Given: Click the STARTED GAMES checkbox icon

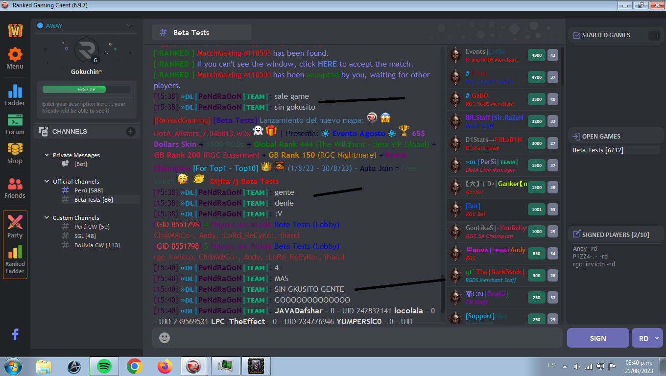Looking at the screenshot, I should 576,35.
